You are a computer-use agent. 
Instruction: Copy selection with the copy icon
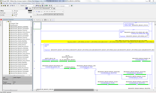[x=12, y=6]
